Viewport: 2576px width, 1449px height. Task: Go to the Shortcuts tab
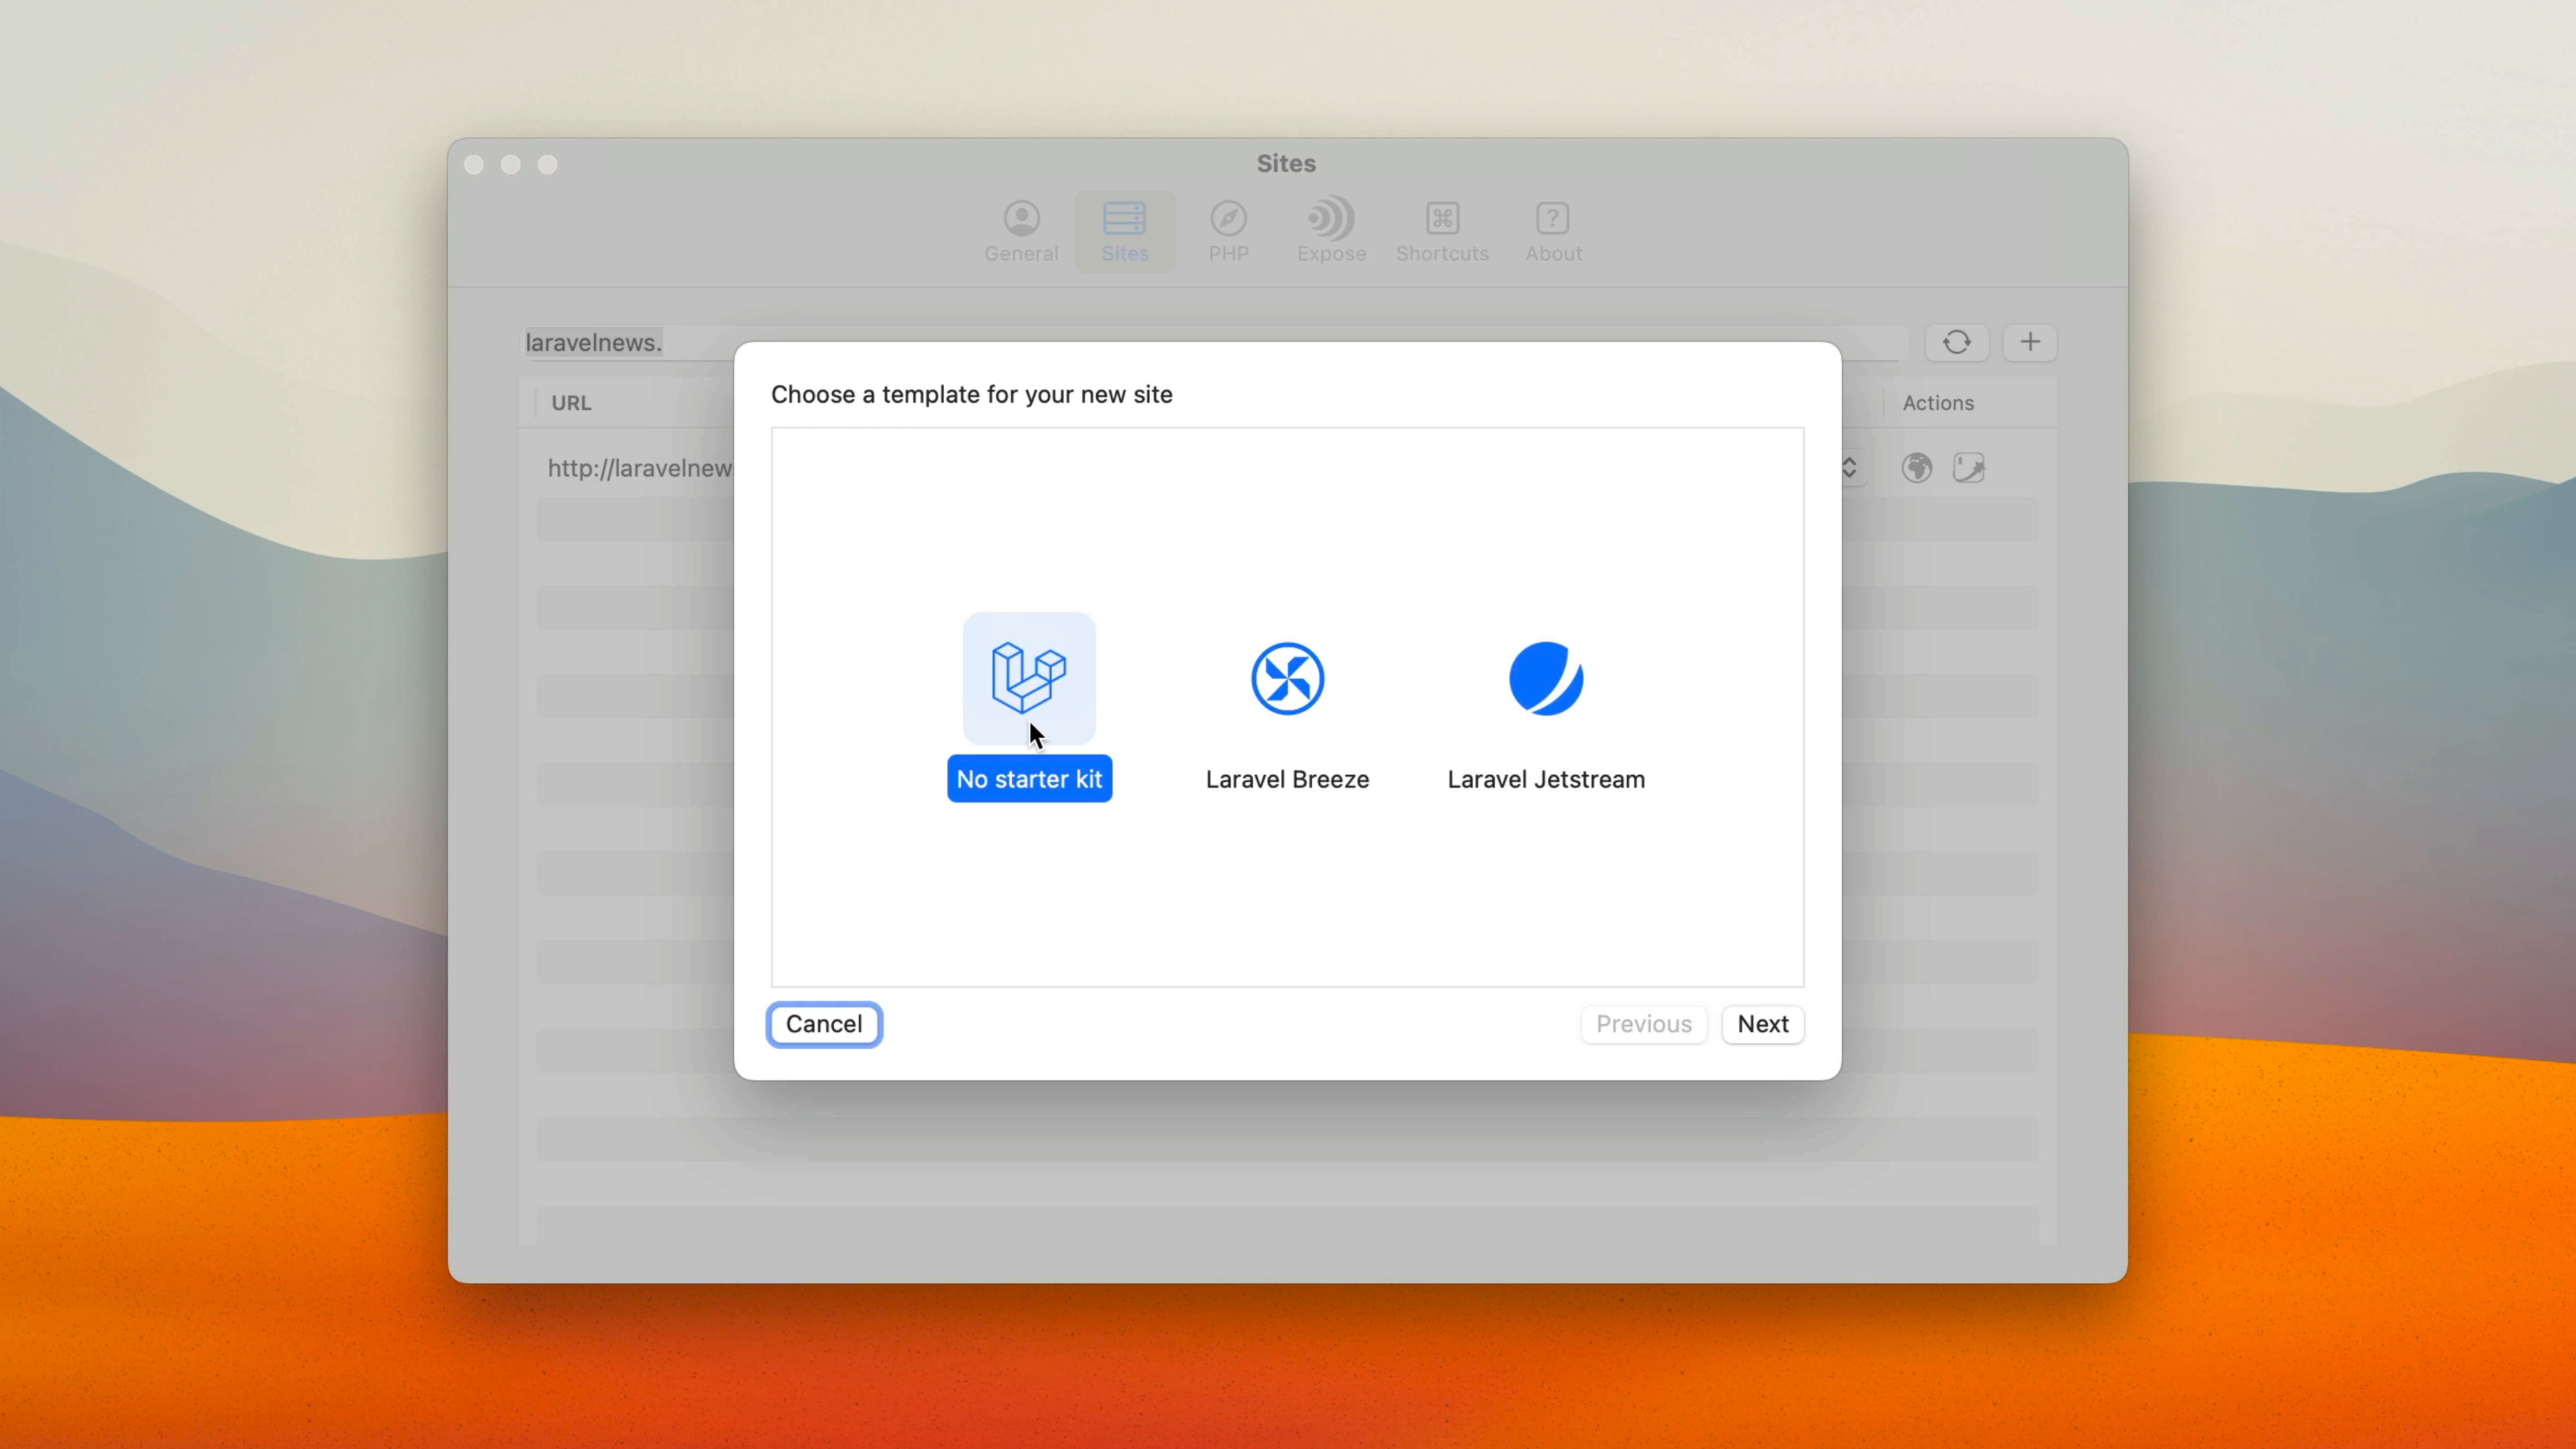(x=1442, y=232)
